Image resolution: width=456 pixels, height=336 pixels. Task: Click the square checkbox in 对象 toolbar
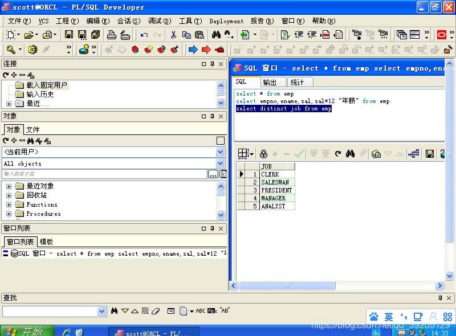pyautogui.click(x=221, y=141)
